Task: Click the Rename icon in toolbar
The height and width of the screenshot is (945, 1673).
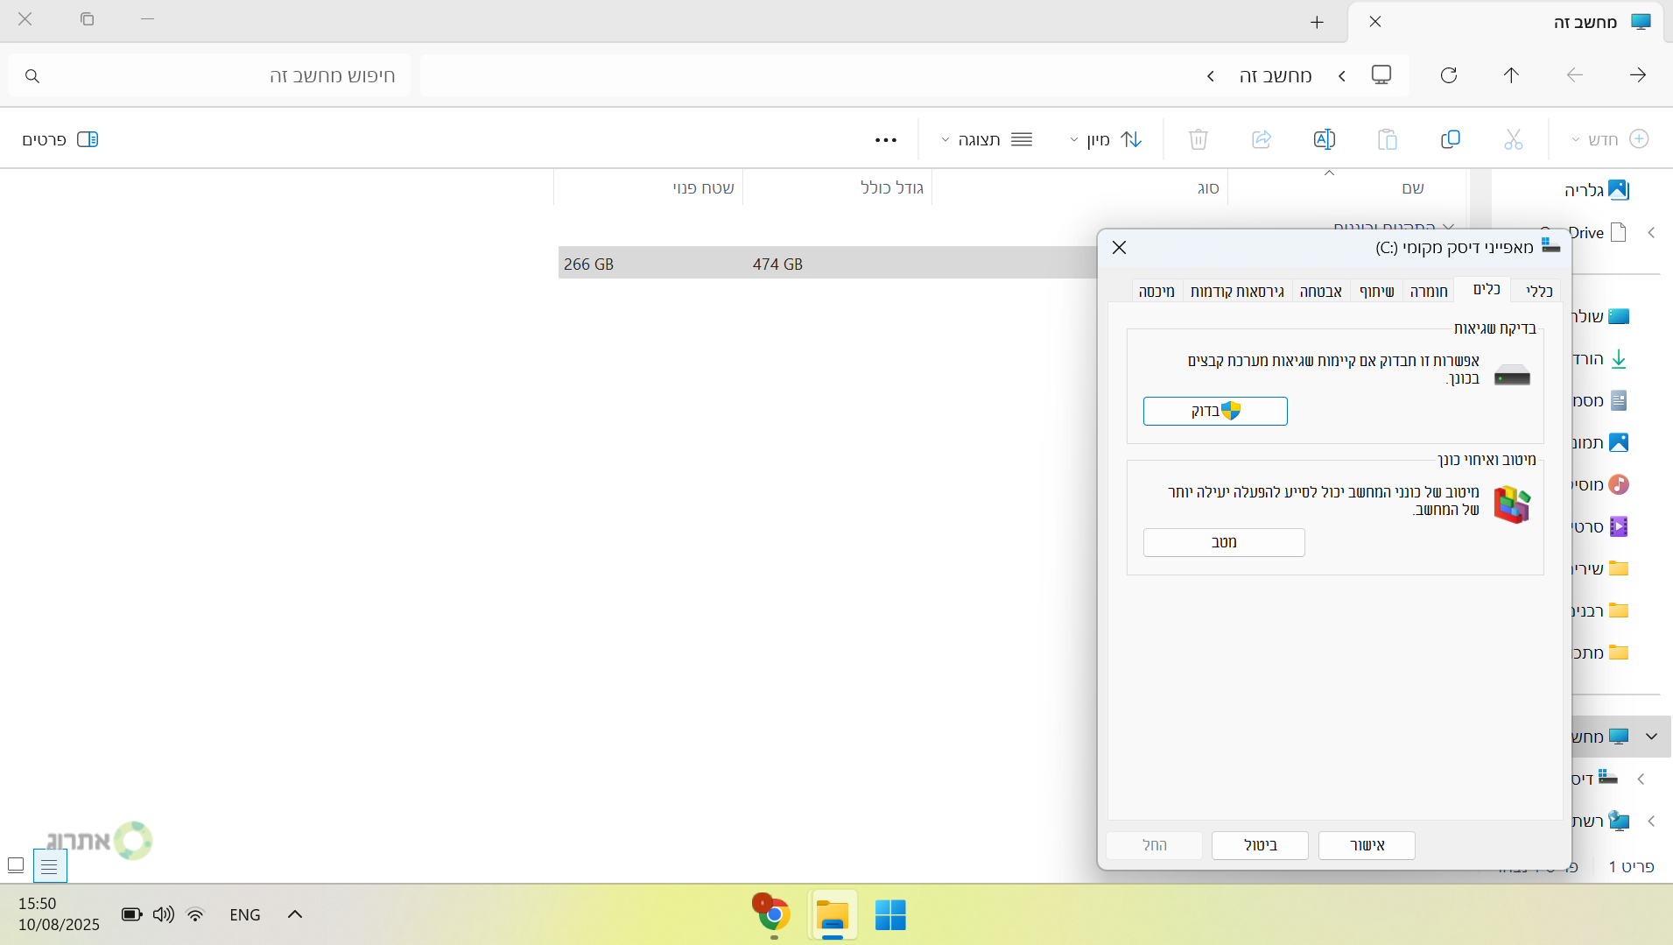Action: pos(1324,139)
